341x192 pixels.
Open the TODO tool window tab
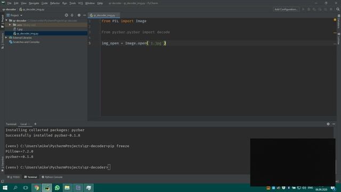(13, 177)
